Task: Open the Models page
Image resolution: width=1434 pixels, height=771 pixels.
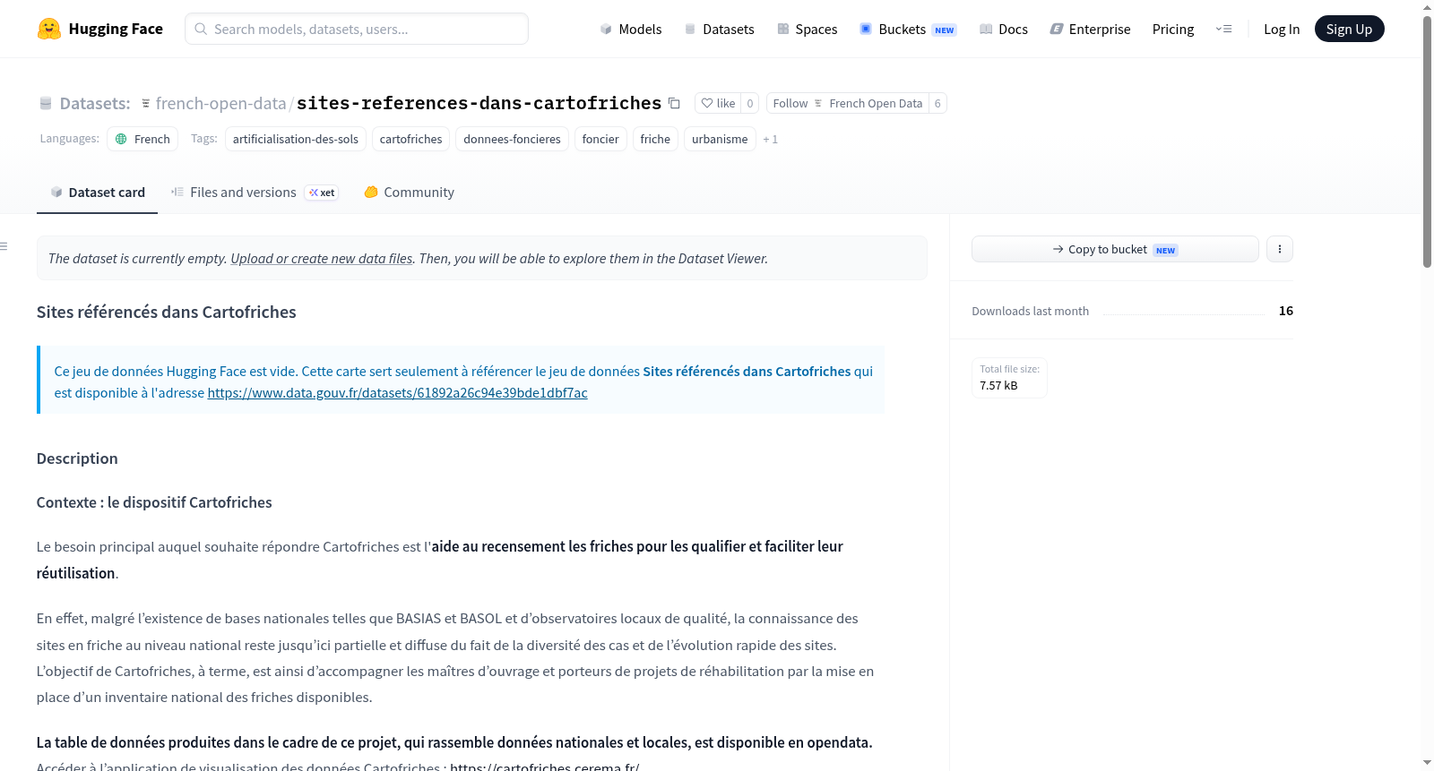Action: tap(631, 29)
